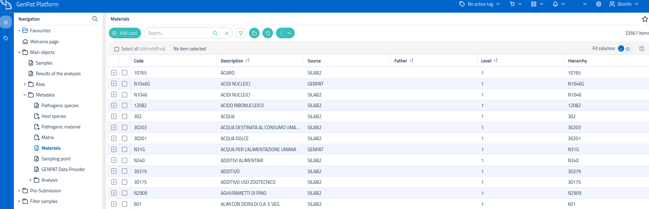Tick checkbox for row ACARO 10765
This screenshot has width=649, height=209.
pyautogui.click(x=124, y=73)
